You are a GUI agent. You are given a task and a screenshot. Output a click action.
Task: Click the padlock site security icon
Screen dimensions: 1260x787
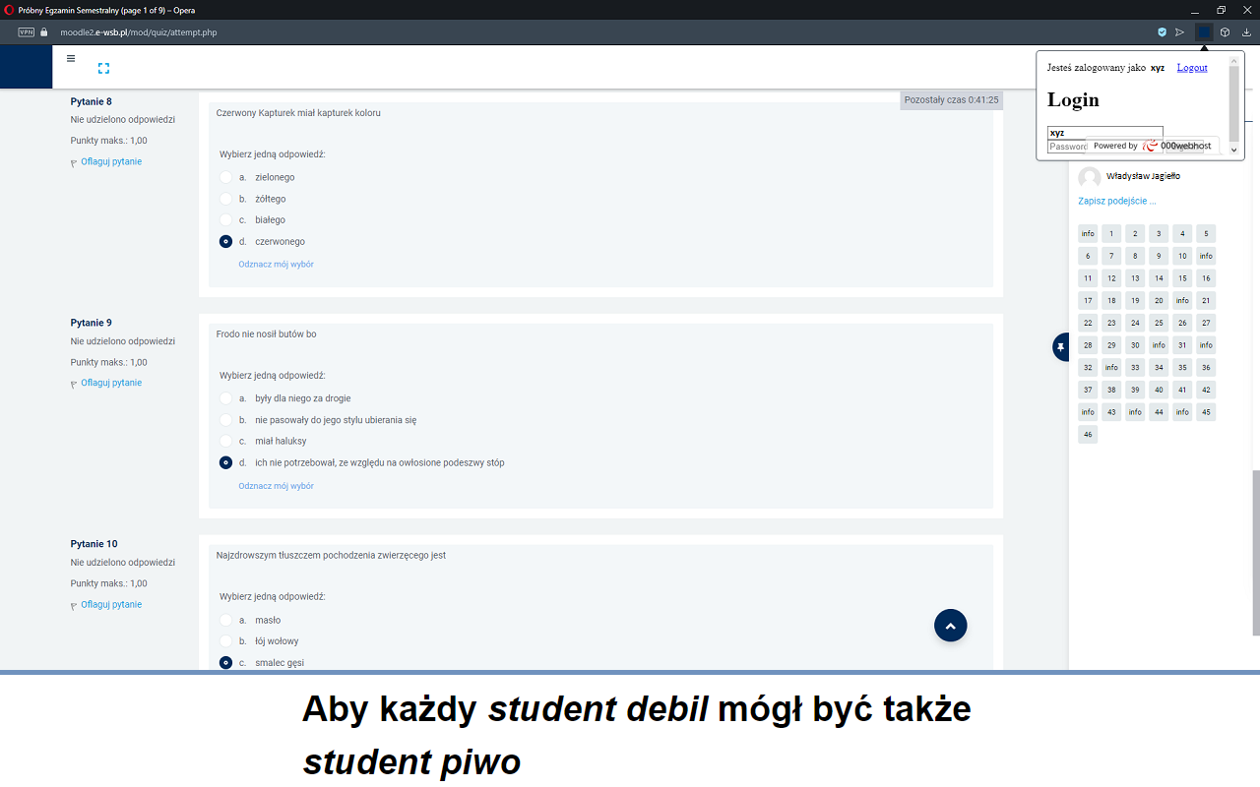pyautogui.click(x=43, y=32)
